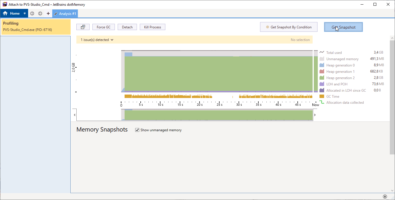Click the Force GC button
This screenshot has width=395, height=200.
(x=104, y=27)
